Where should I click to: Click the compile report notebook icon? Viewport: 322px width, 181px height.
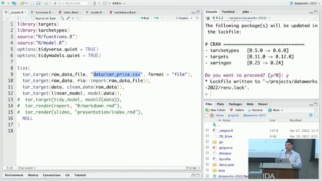pyautogui.click(x=78, y=18)
